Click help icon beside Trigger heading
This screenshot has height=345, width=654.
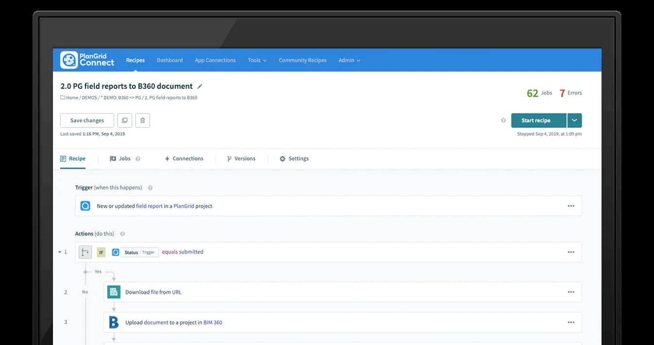click(x=150, y=188)
